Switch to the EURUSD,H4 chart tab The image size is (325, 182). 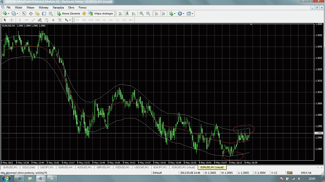point(65,167)
